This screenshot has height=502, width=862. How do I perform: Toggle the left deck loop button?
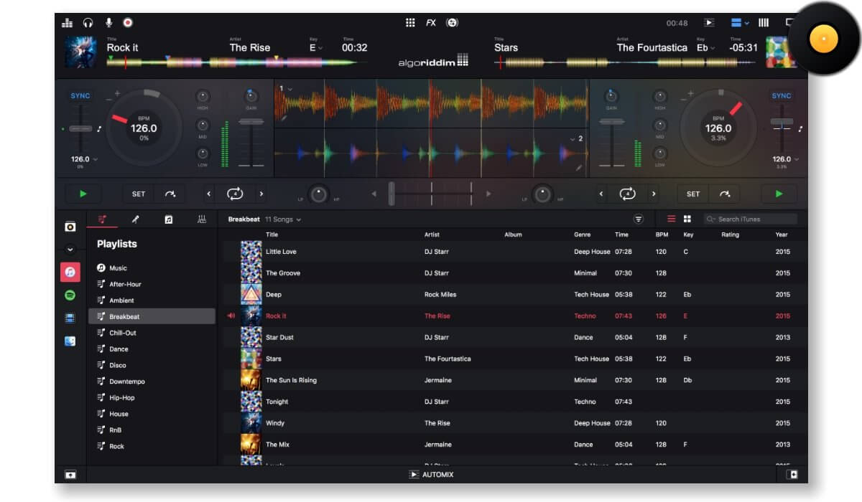[x=234, y=194]
